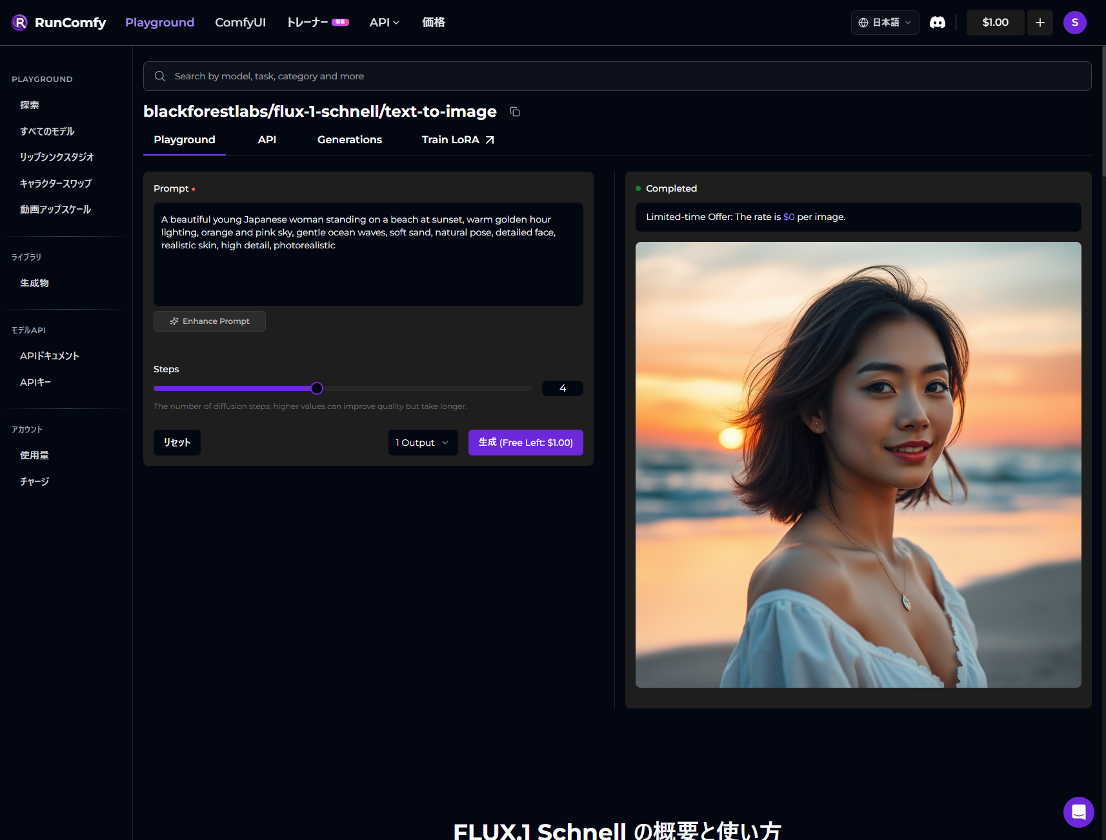
Task: Open the chat support bubble icon
Action: point(1078,812)
